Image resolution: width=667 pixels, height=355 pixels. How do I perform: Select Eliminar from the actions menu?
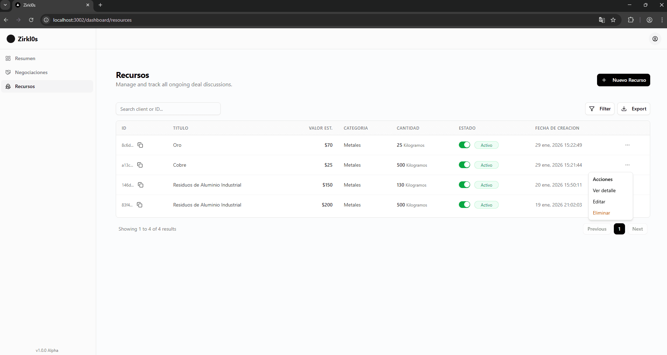(601, 213)
